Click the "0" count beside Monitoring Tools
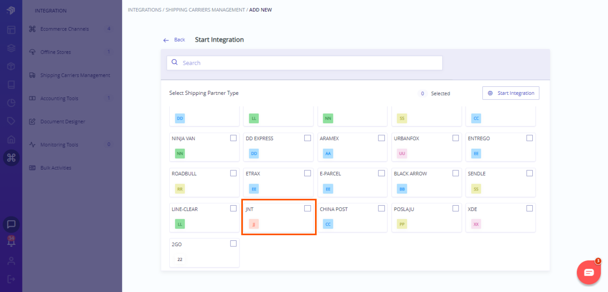The image size is (608, 292). click(x=109, y=144)
